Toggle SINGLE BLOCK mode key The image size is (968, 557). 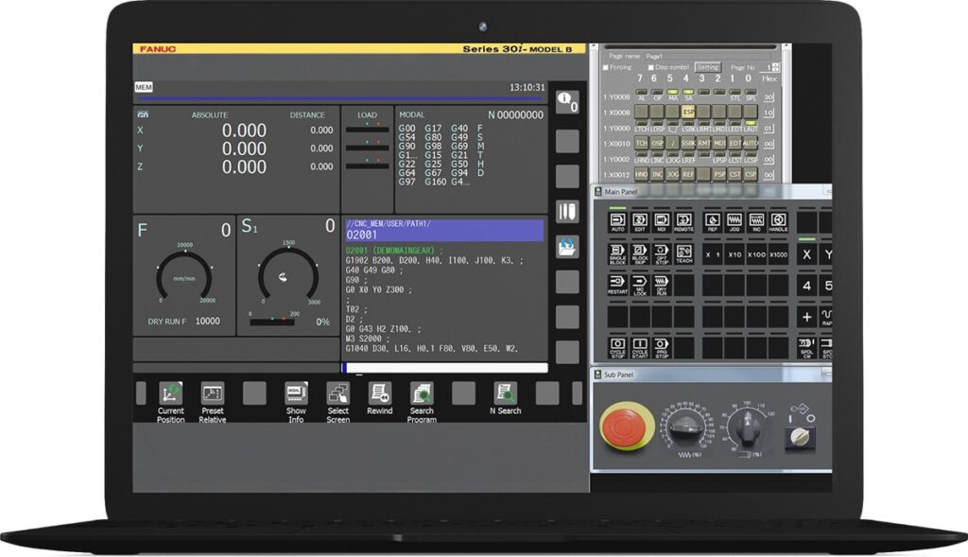pyautogui.click(x=618, y=253)
